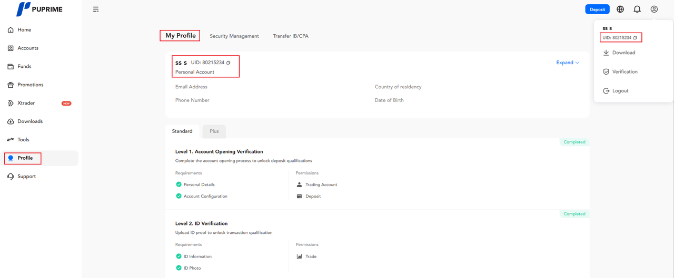Viewport: 674px width, 278px height.
Task: Open the notifications bell icon
Action: (637, 9)
